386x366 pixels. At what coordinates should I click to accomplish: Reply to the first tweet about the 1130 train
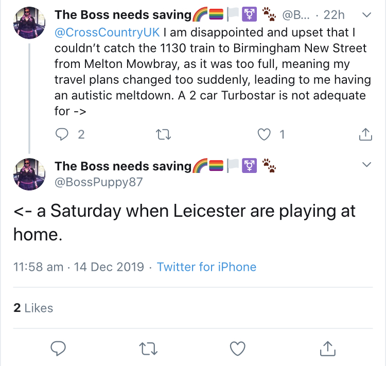pyautogui.click(x=62, y=135)
